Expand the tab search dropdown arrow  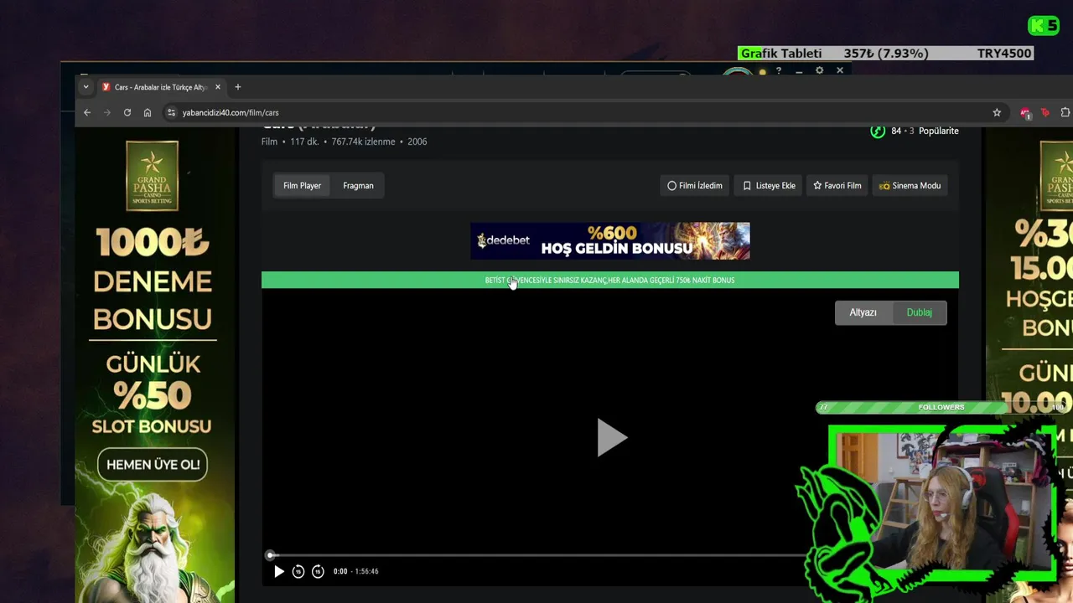coord(86,87)
